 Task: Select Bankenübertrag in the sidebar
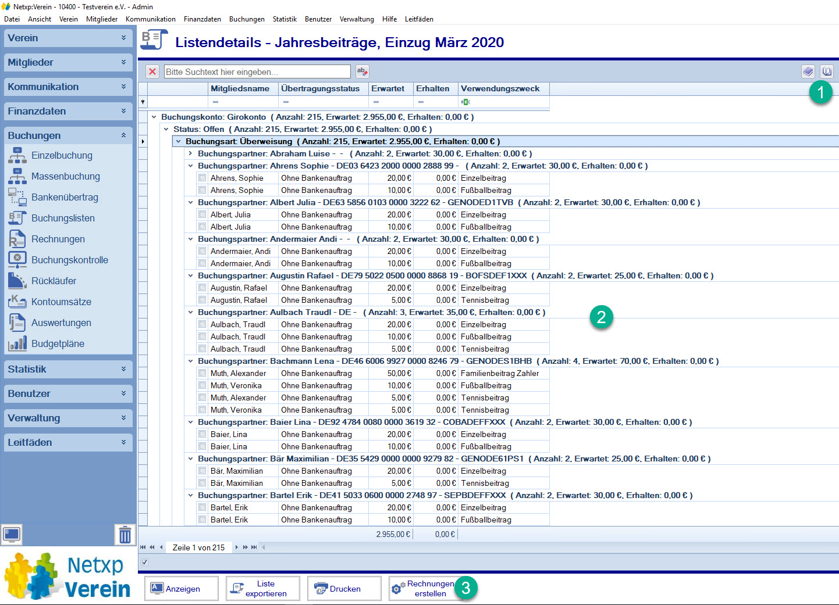click(64, 198)
